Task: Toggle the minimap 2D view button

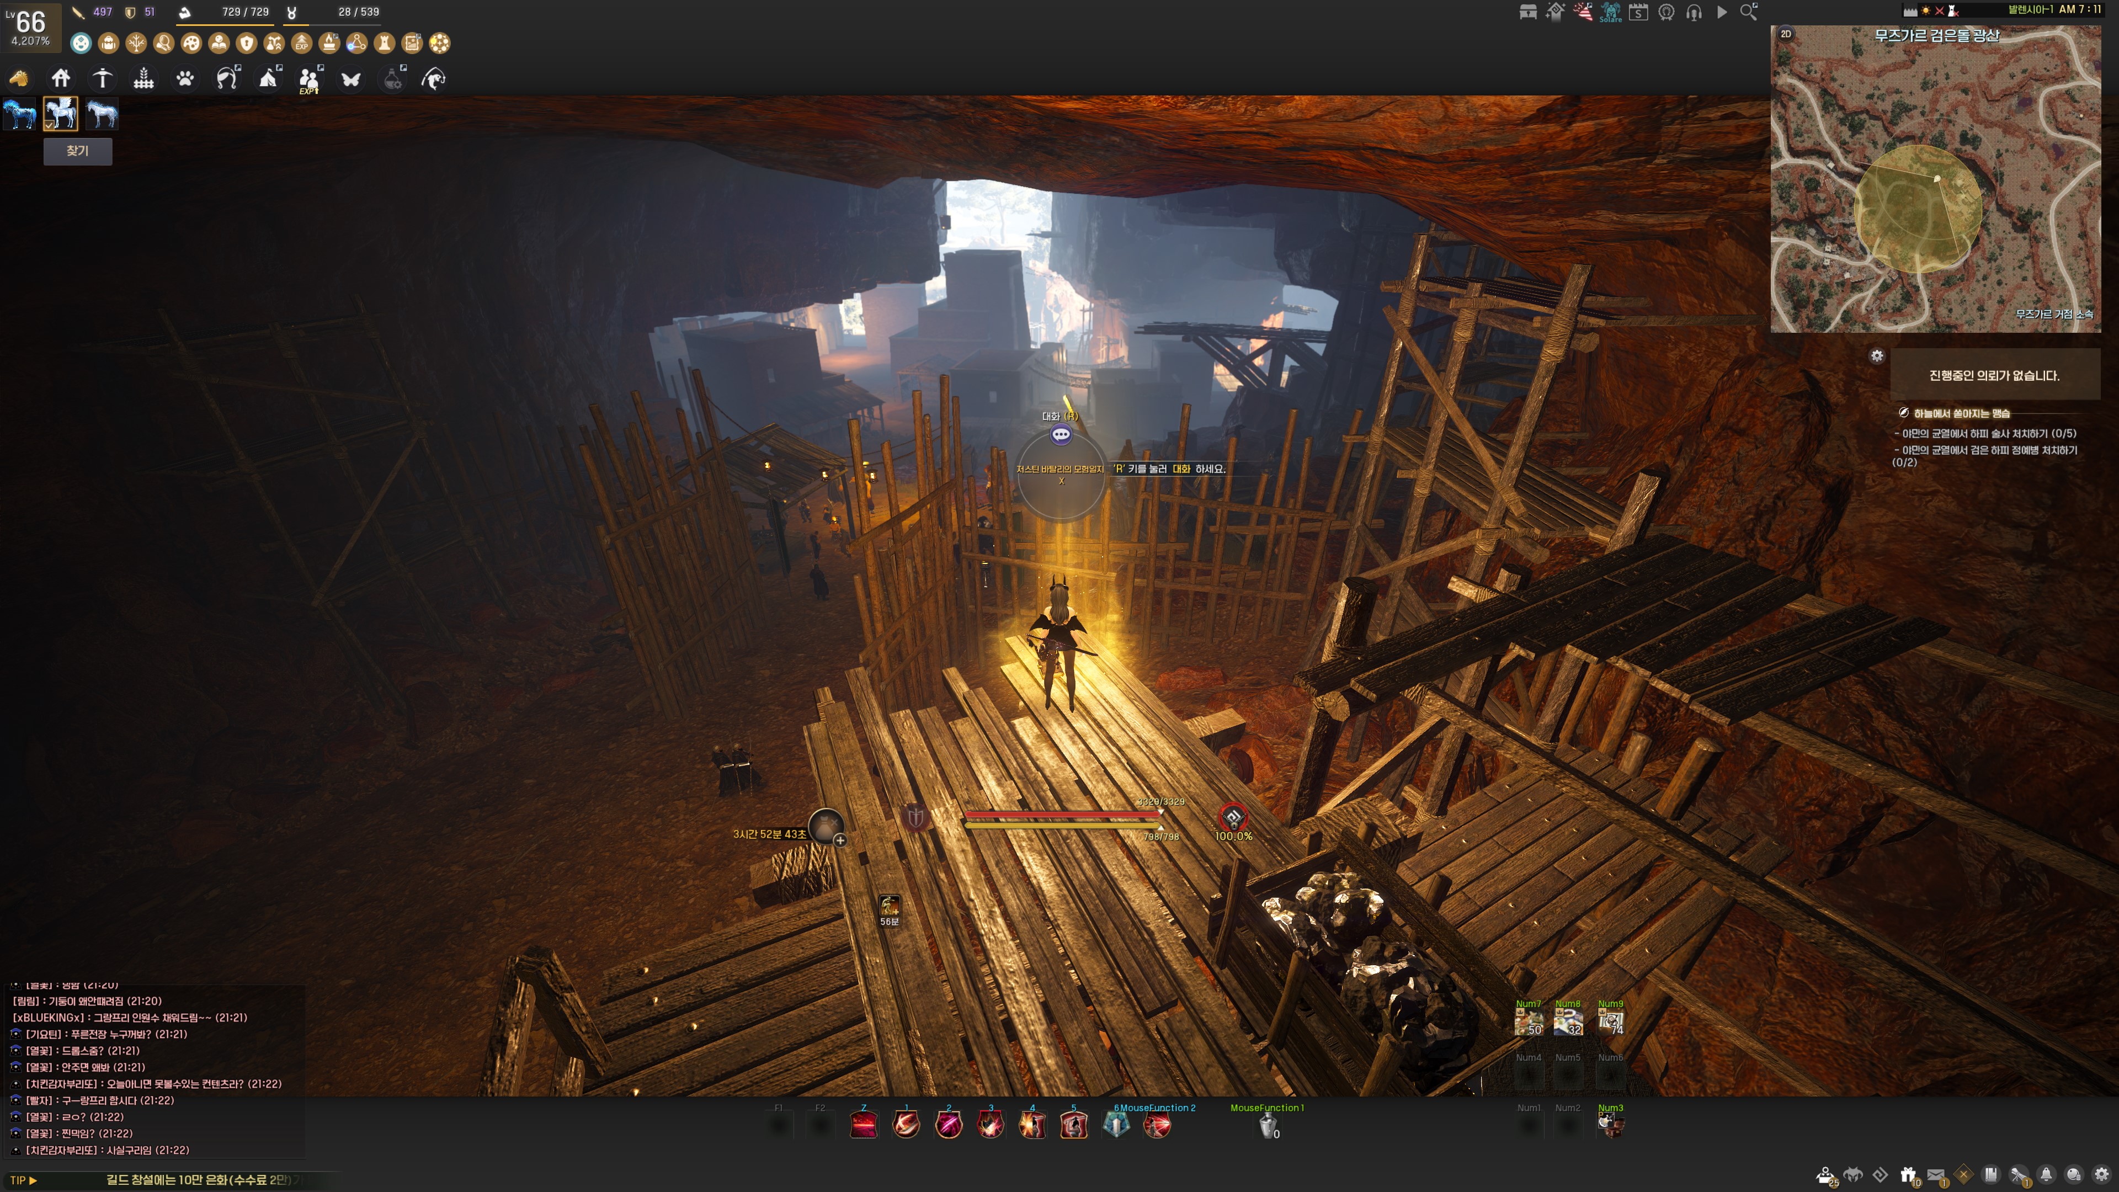Action: (1786, 35)
